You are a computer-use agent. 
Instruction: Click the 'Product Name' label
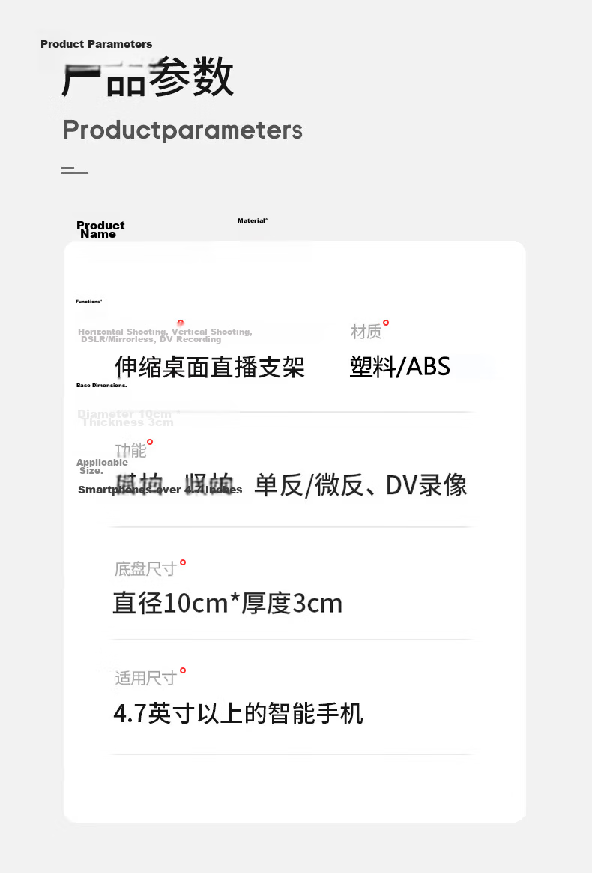[x=100, y=229]
